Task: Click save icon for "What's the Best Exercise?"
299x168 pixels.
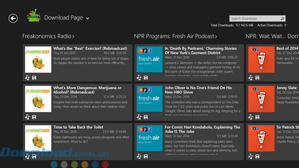Action: click(x=34, y=78)
